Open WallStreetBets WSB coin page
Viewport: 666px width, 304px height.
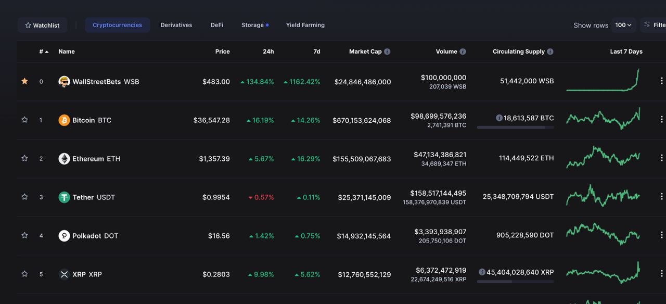[106, 82]
